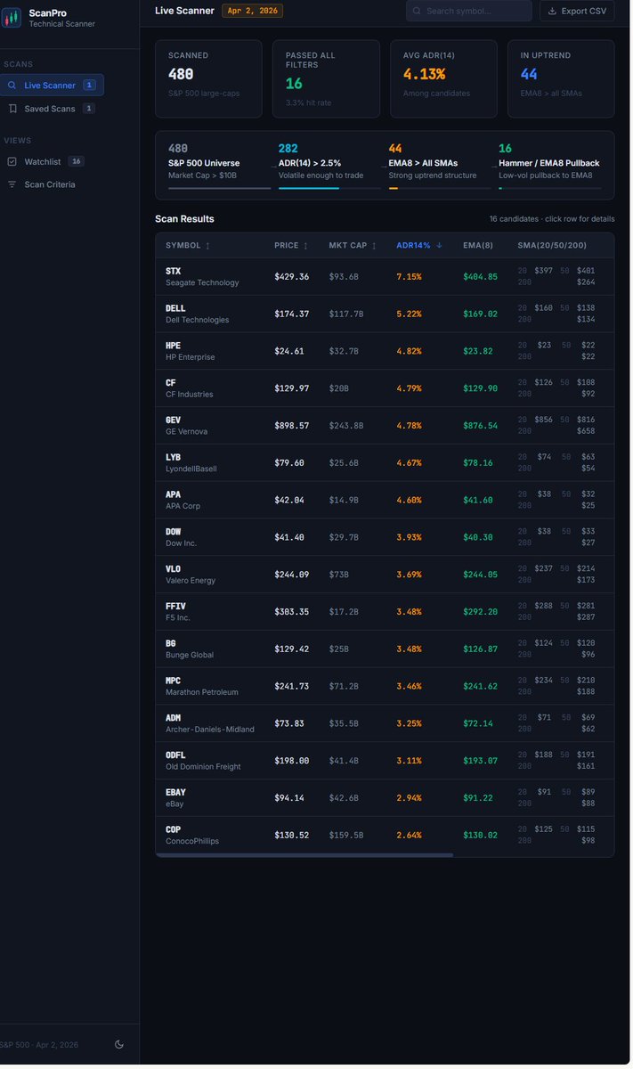Open the BG Bunge Global row
The height and width of the screenshot is (1069, 633).
[385, 649]
